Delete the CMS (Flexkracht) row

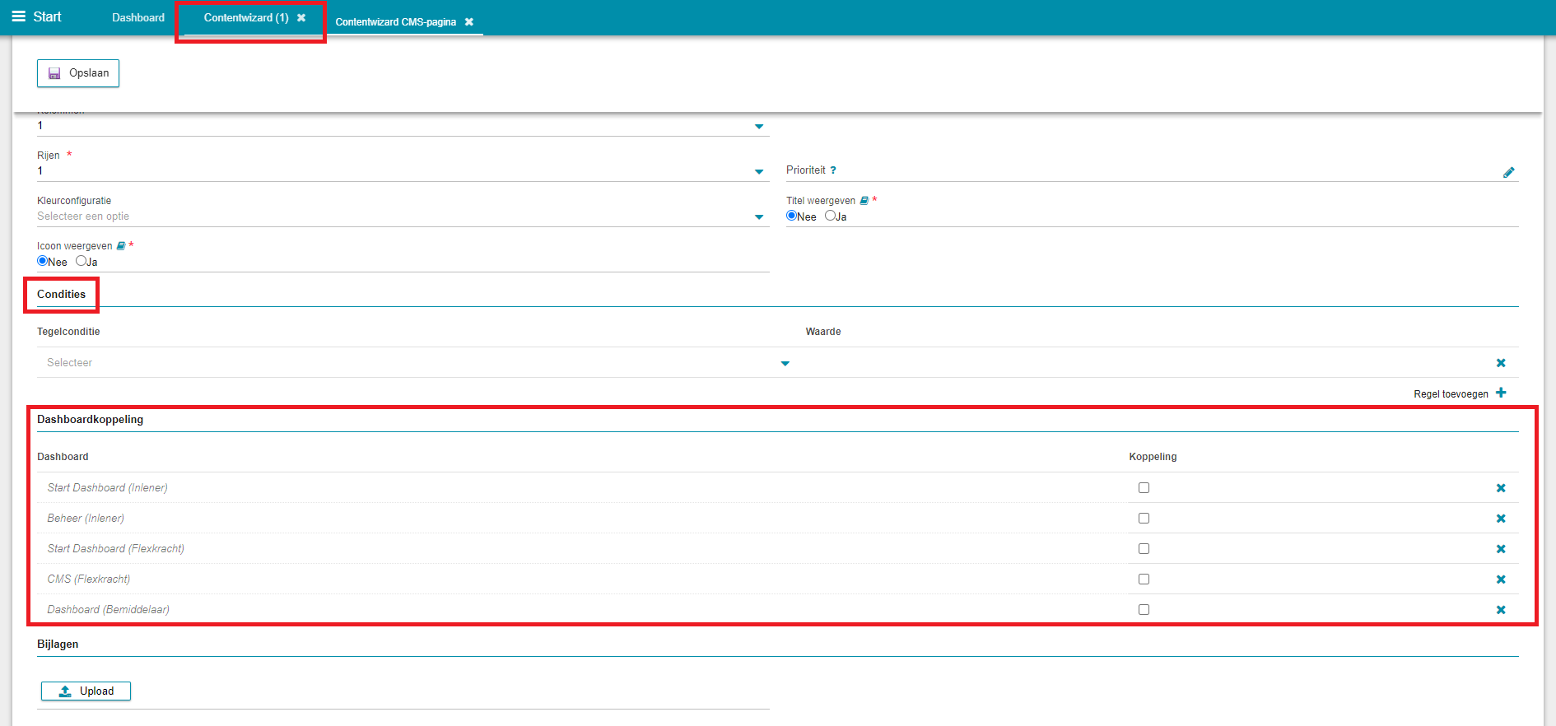[x=1500, y=579]
